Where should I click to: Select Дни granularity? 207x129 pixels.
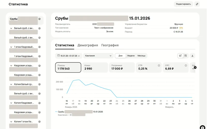coord(120,56)
